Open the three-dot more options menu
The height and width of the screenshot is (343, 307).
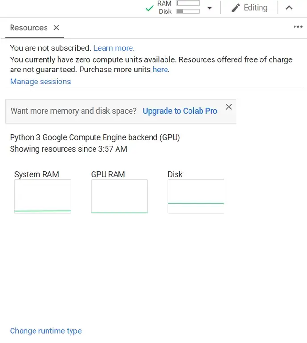pyautogui.click(x=297, y=27)
